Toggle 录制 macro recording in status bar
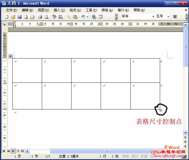The image size is (189, 160). pos(125,156)
